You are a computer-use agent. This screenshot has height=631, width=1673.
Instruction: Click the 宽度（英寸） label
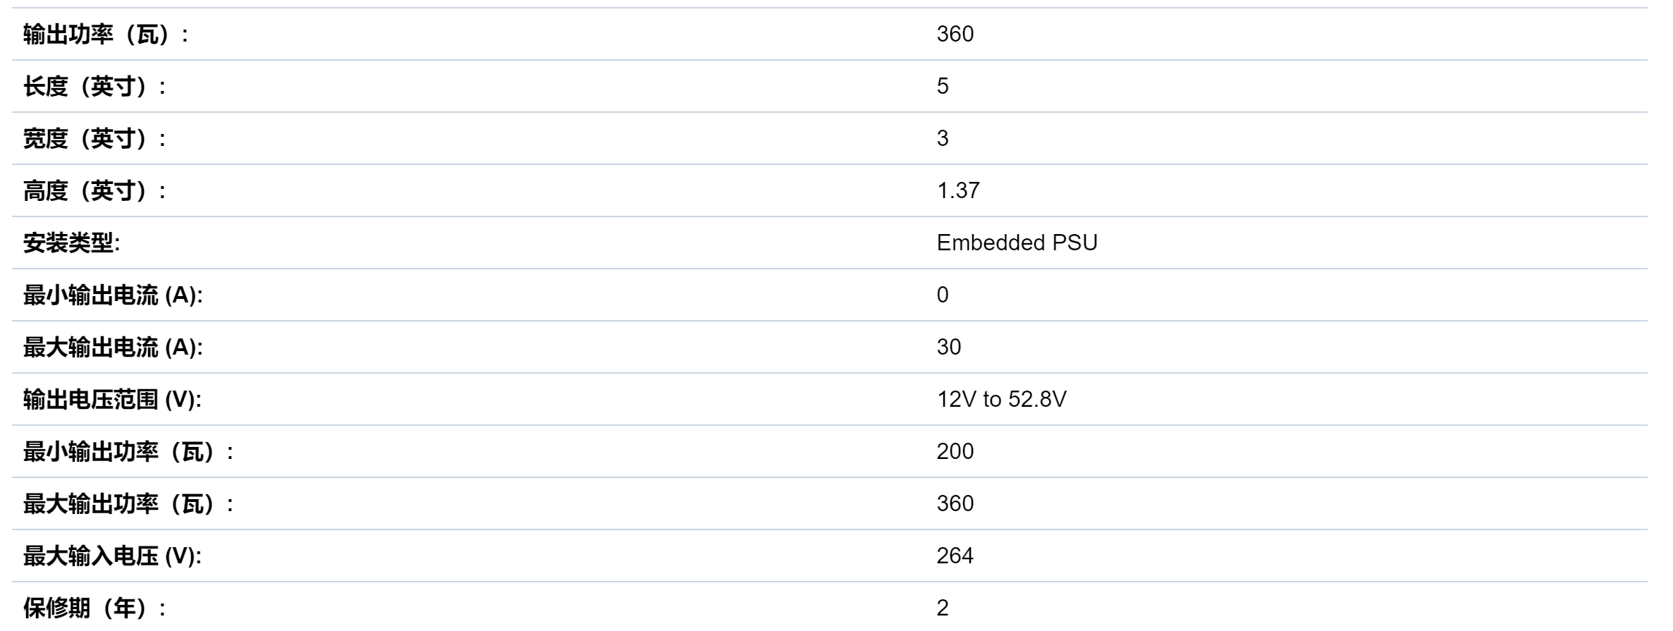point(94,139)
